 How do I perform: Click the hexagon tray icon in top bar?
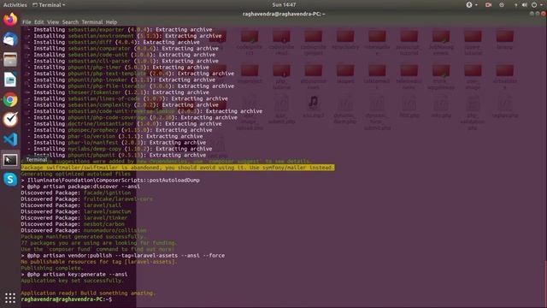tap(502, 5)
